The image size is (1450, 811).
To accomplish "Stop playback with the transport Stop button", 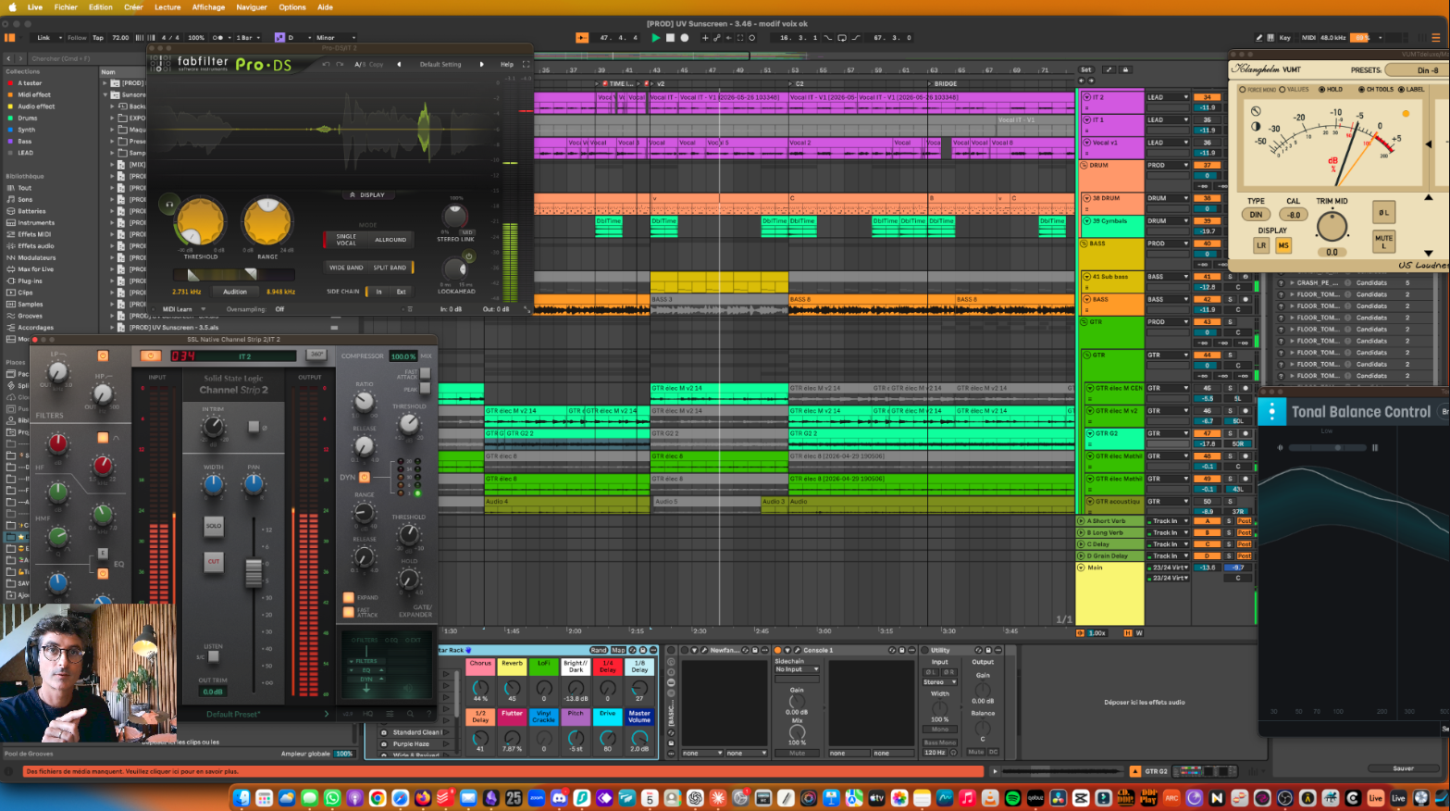I will 670,38.
